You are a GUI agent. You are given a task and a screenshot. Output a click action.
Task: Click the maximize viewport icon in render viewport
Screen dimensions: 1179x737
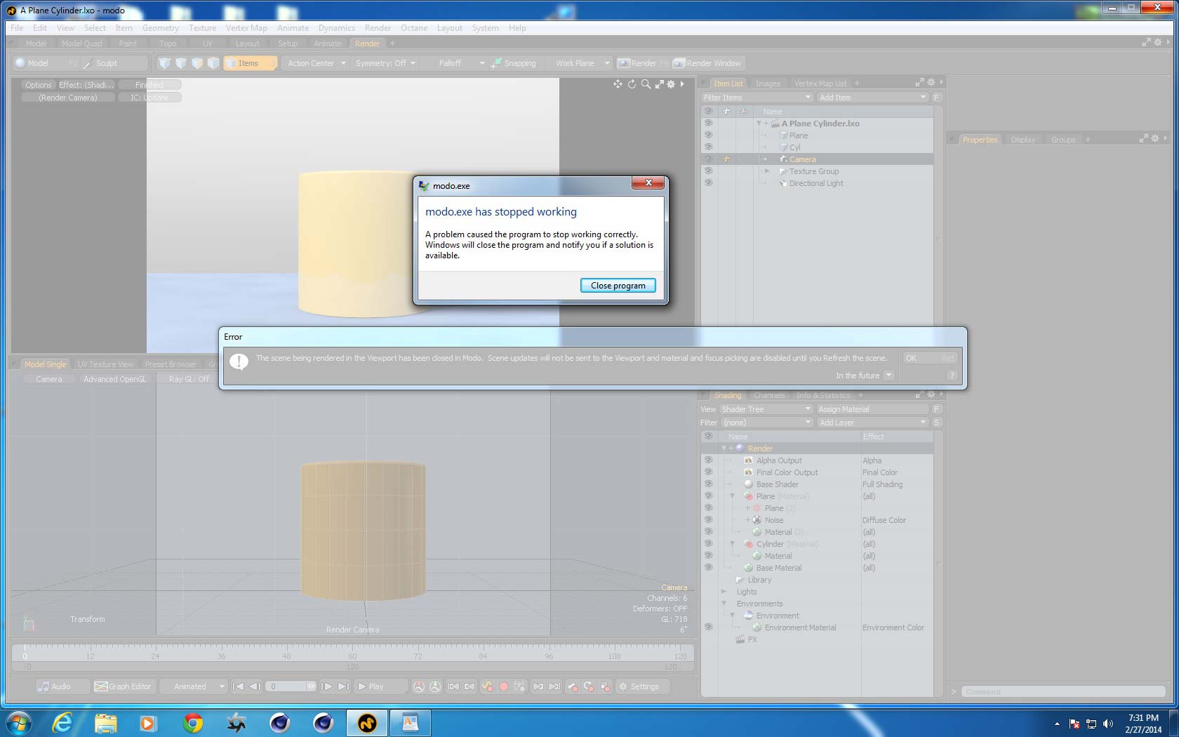point(659,84)
